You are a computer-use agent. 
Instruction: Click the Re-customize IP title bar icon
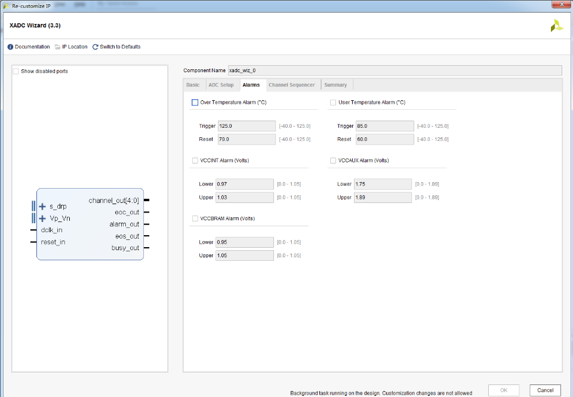click(x=6, y=6)
